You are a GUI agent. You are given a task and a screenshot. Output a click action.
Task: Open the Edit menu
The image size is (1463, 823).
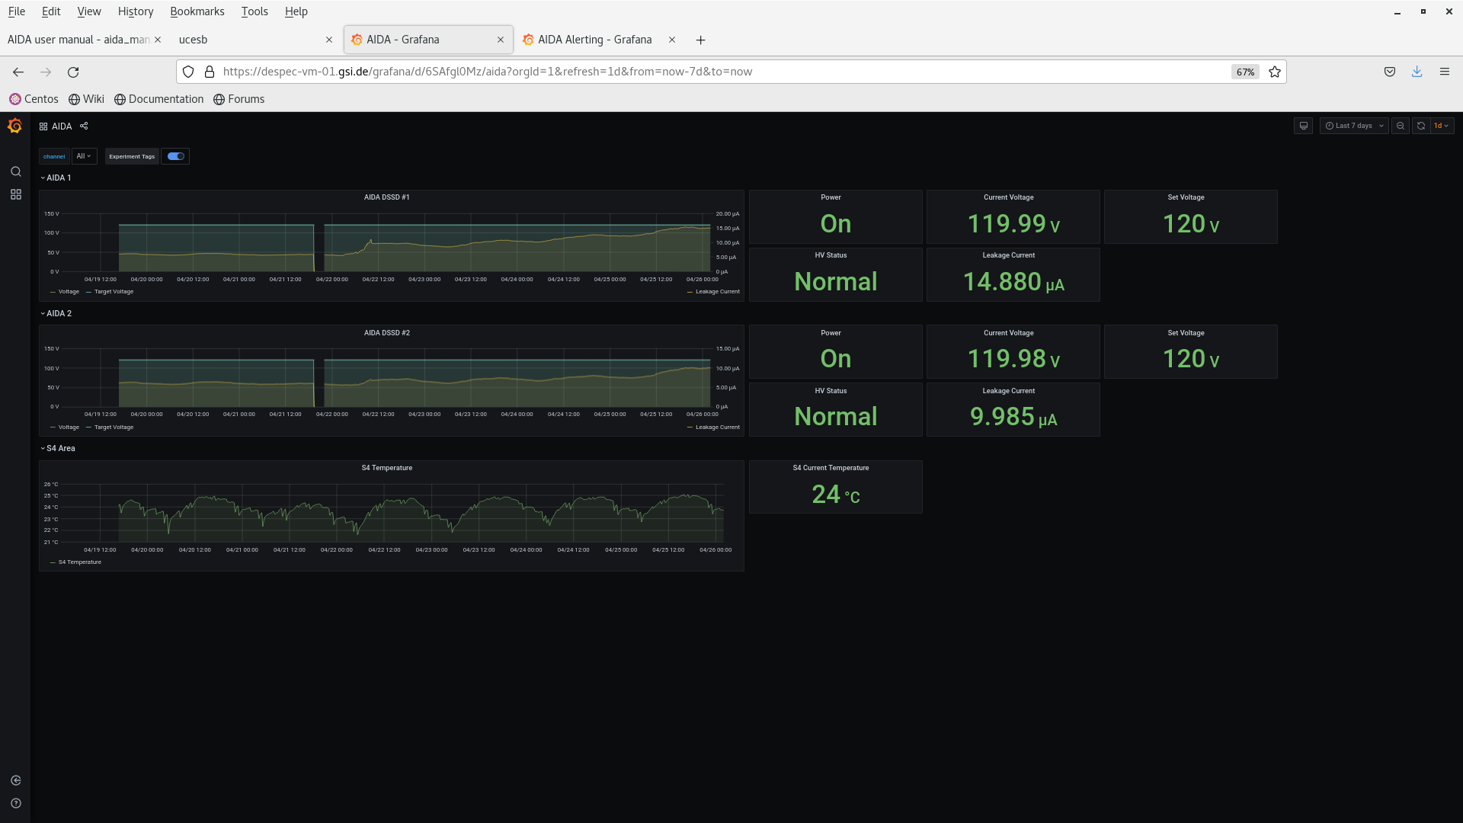click(51, 11)
